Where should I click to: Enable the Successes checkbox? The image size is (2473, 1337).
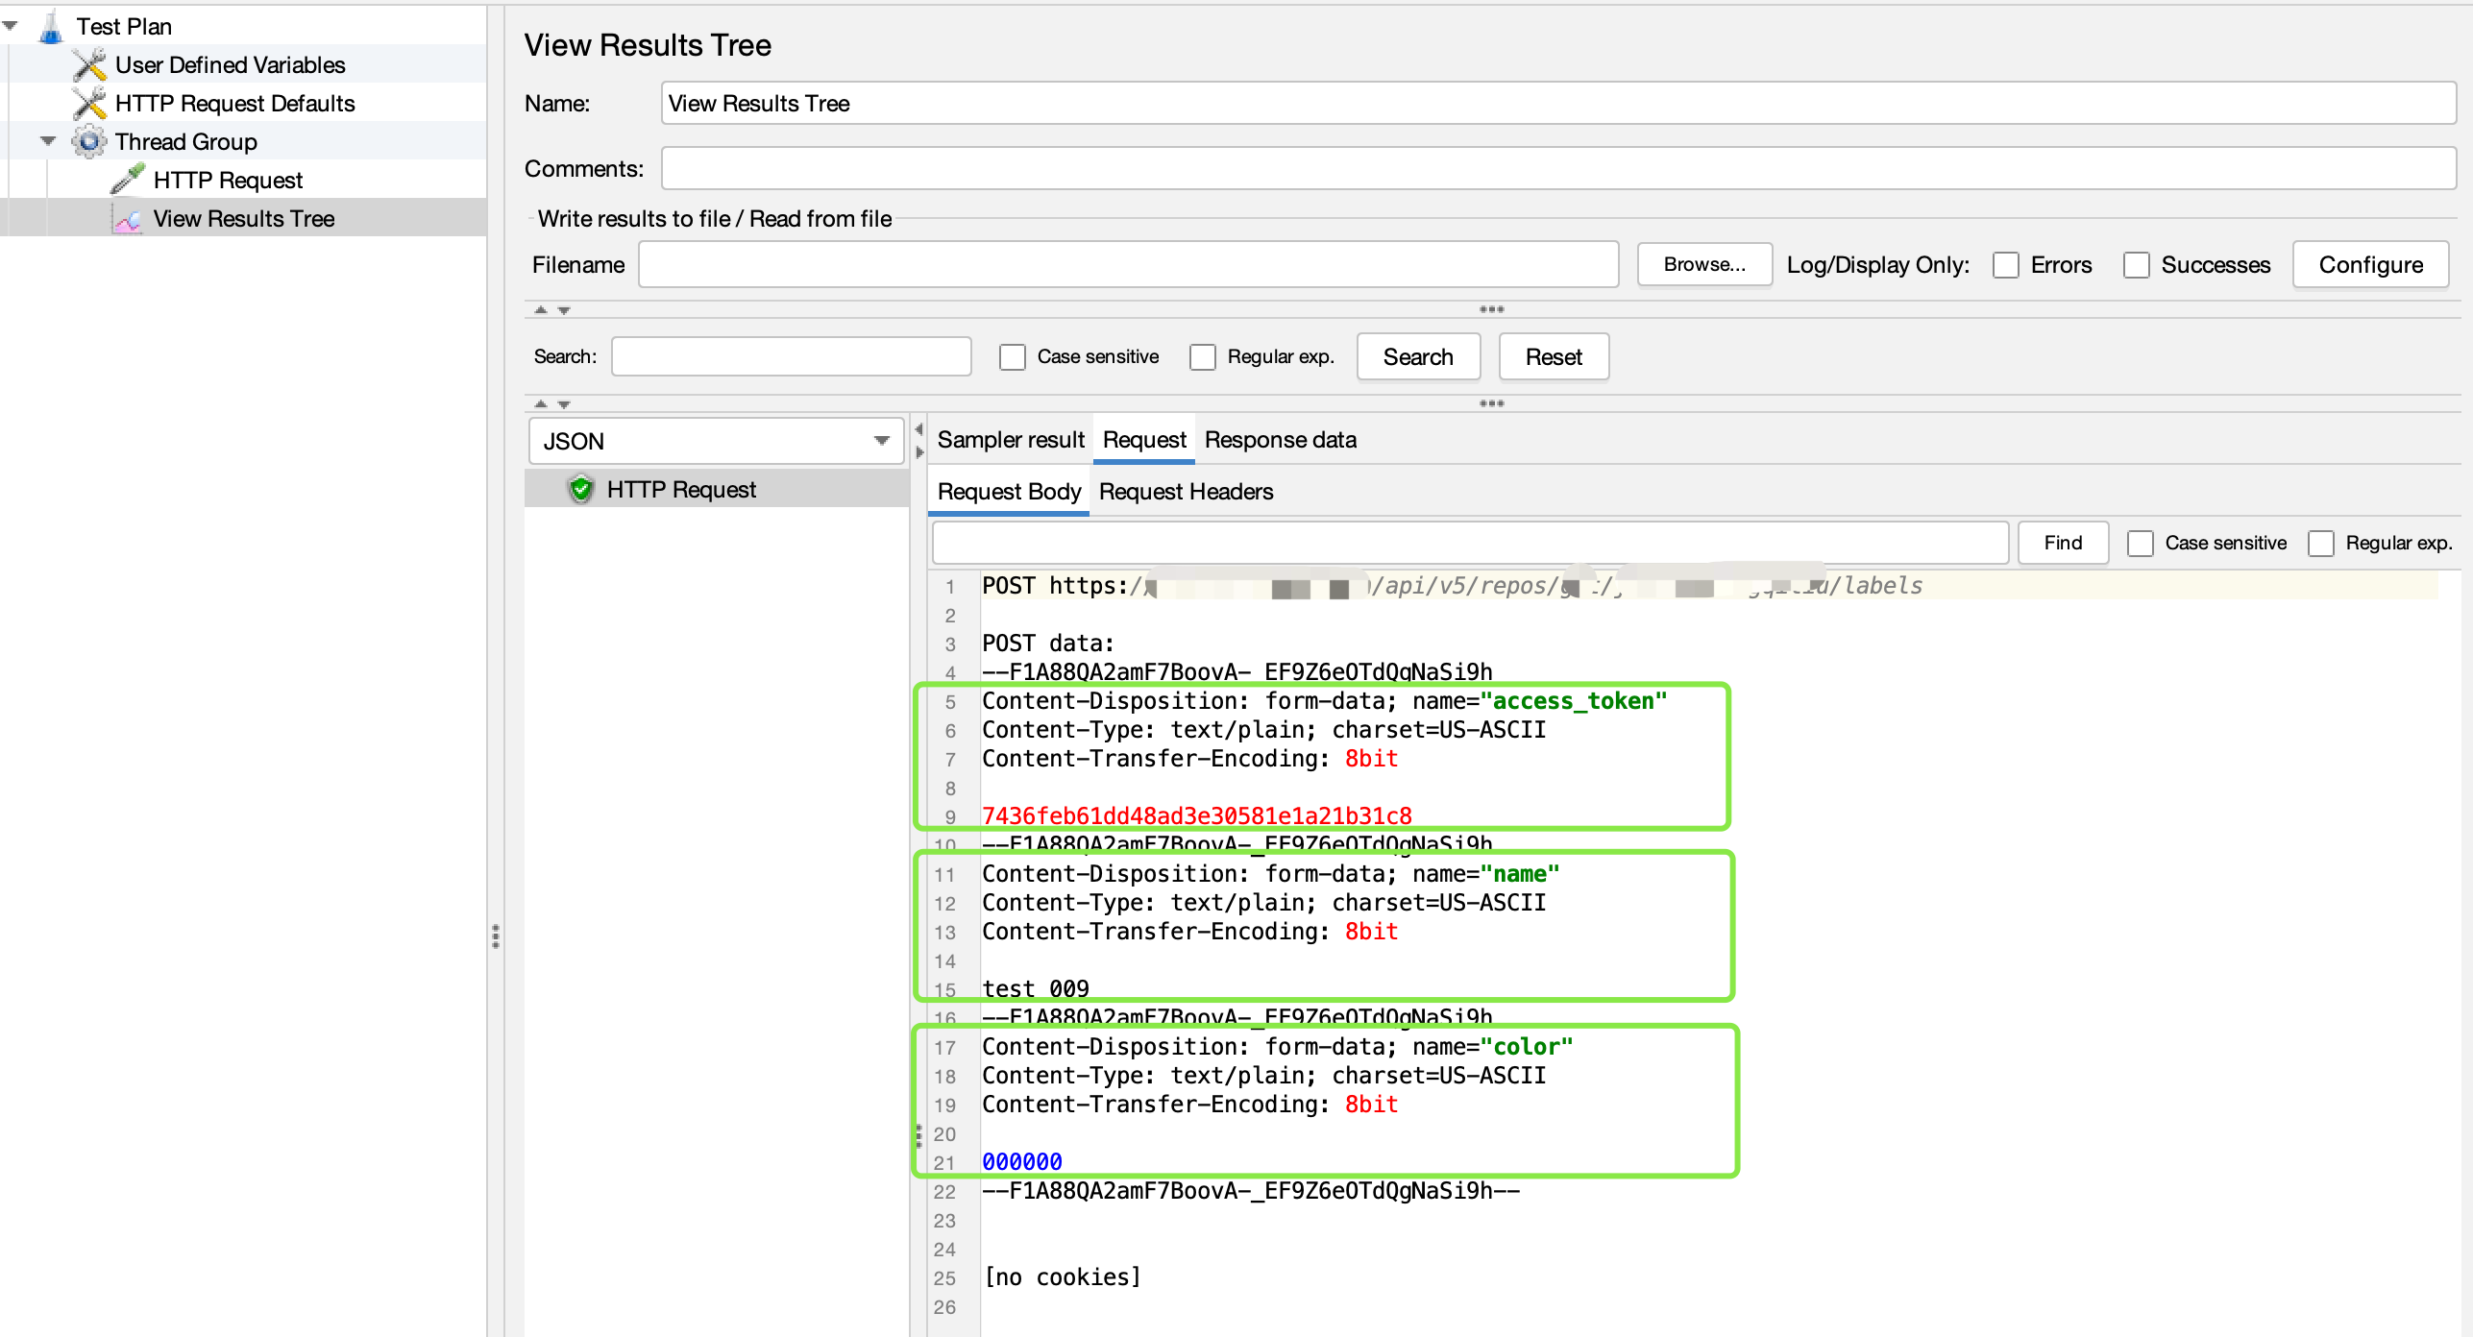(2137, 265)
